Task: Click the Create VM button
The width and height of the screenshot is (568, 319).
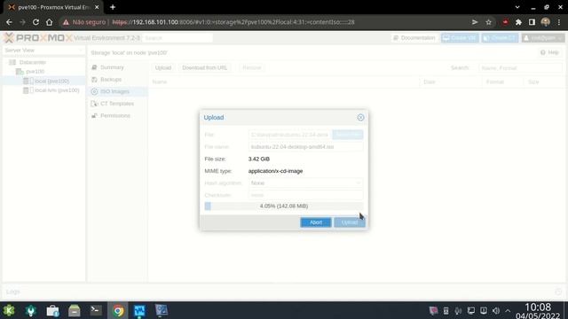Action: 460,38
